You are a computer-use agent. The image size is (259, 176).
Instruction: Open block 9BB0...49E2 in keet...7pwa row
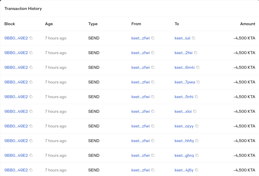(x=16, y=82)
